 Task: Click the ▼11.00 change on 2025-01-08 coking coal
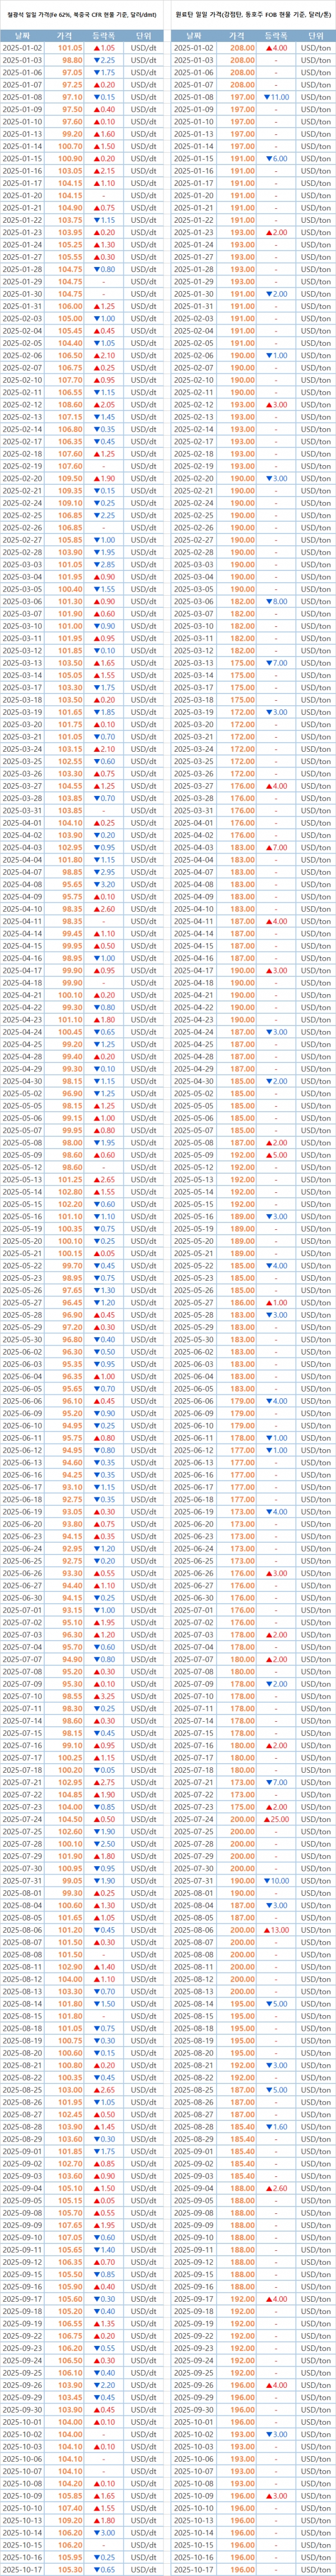[276, 97]
